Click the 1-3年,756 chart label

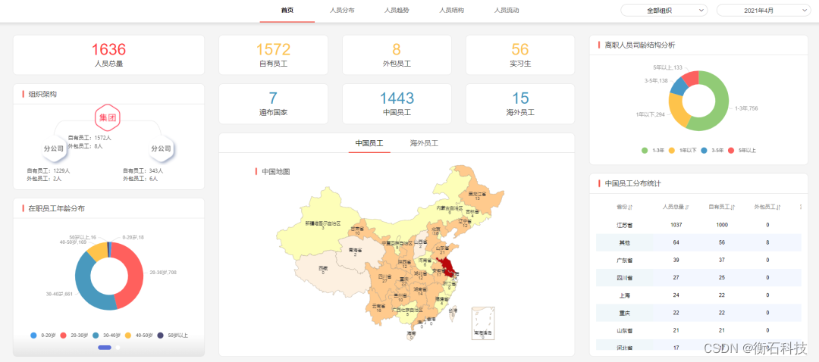746,108
